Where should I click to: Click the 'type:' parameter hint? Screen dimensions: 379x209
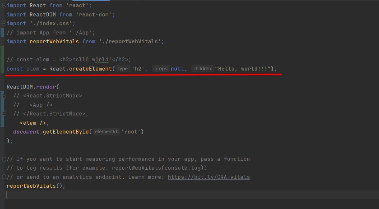point(123,69)
